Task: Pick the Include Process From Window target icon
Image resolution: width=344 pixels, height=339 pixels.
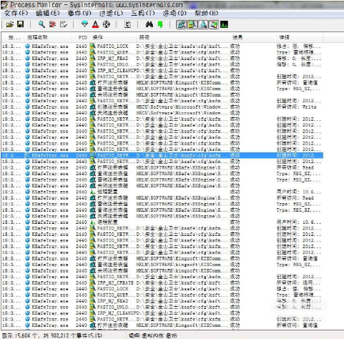Action: point(107,24)
